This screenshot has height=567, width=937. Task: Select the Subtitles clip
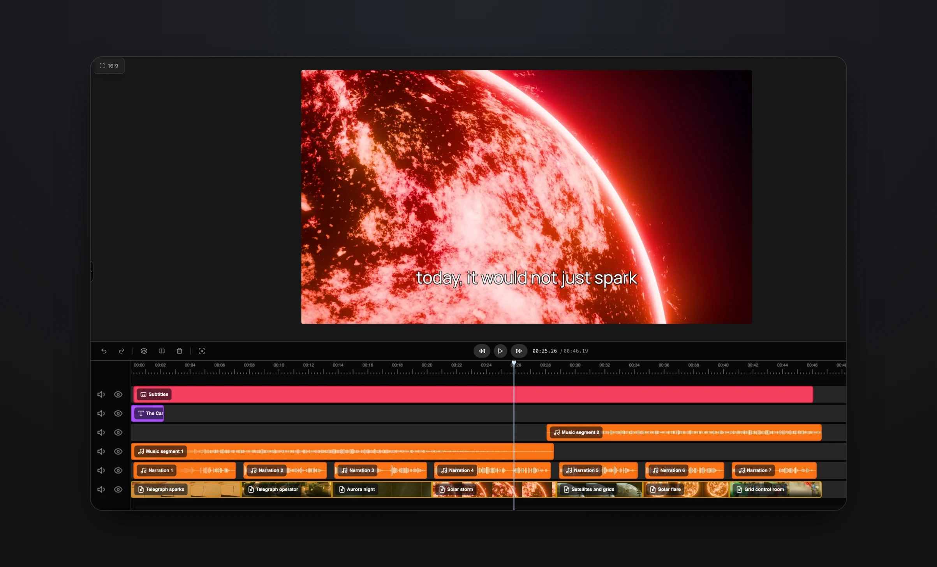click(473, 394)
